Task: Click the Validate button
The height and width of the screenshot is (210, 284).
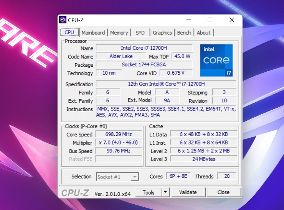Action: (x=188, y=192)
